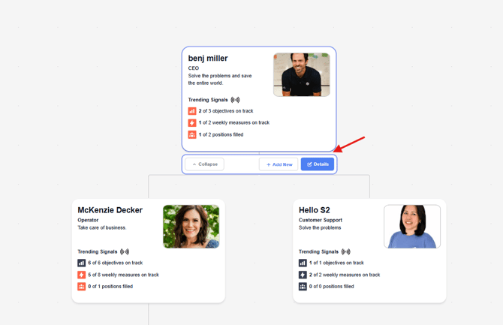Image resolution: width=503 pixels, height=325 pixels.
Task: Click Add New under benj miller
Action: pos(279,164)
